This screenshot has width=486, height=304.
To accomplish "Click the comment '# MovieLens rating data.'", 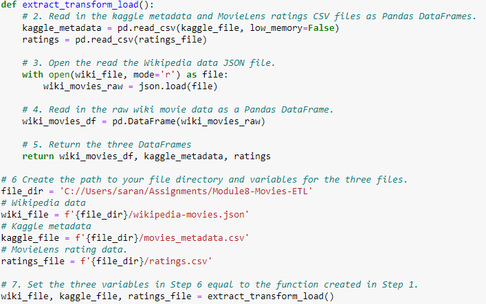I will (64, 250).
